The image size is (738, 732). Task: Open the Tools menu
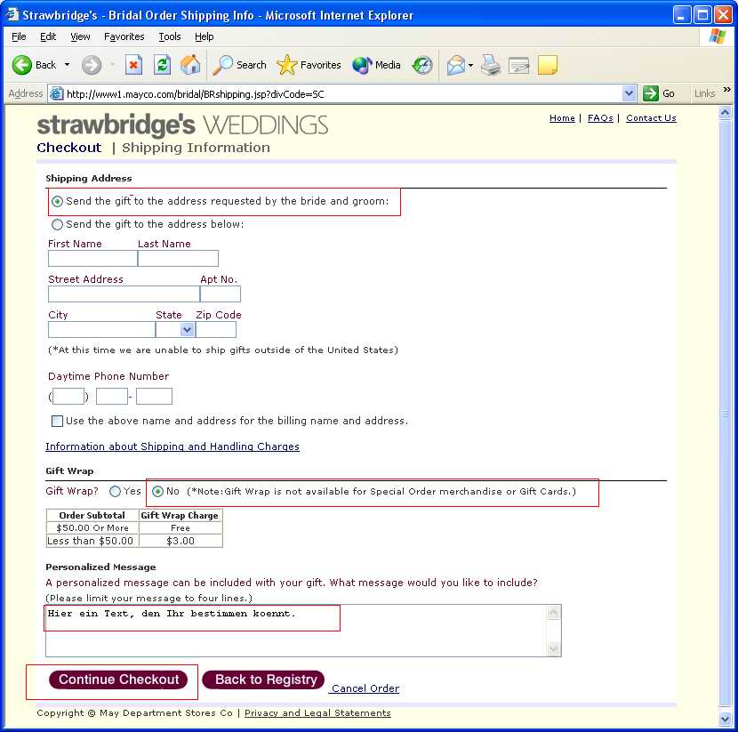(170, 36)
